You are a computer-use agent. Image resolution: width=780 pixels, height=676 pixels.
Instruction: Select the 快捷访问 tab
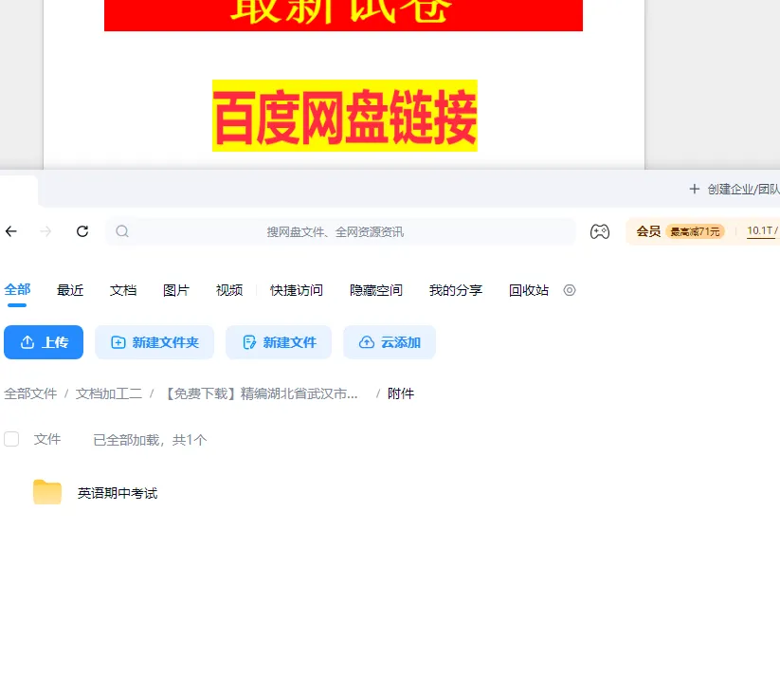coord(297,290)
